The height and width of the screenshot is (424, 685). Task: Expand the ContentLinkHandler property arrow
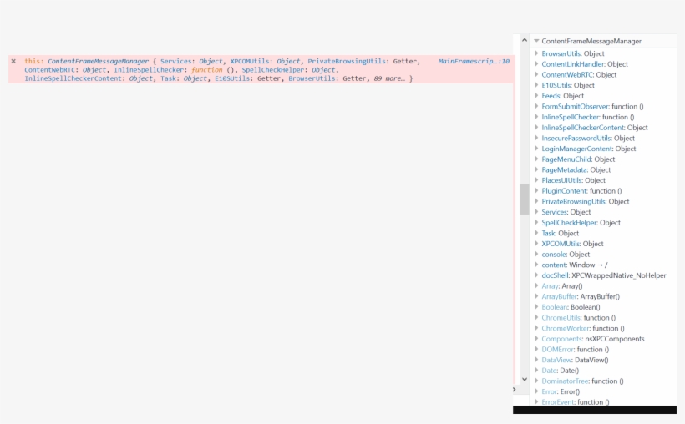(x=536, y=64)
